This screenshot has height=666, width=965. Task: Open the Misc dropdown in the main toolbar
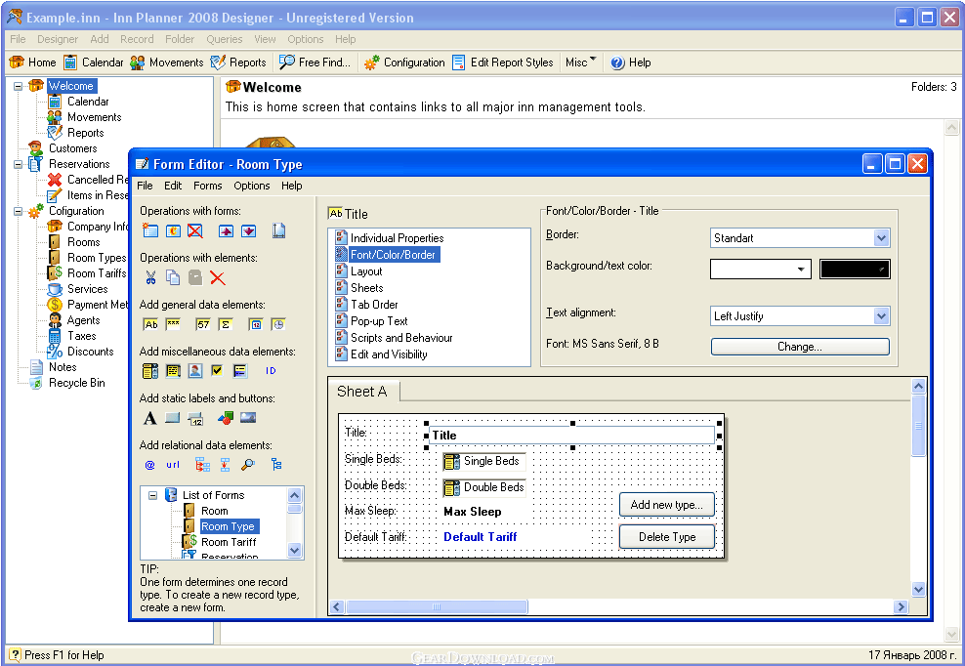tap(580, 62)
